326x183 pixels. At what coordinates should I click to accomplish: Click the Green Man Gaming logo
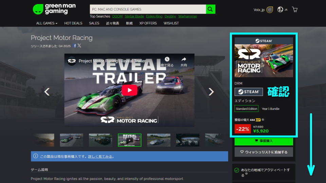54,9
